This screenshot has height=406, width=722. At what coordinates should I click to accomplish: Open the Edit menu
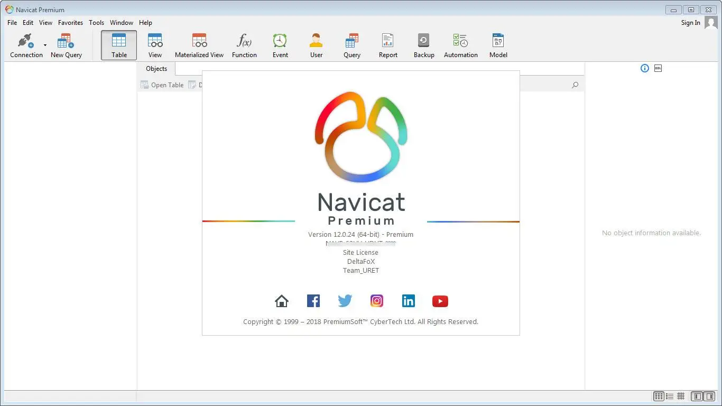click(28, 23)
